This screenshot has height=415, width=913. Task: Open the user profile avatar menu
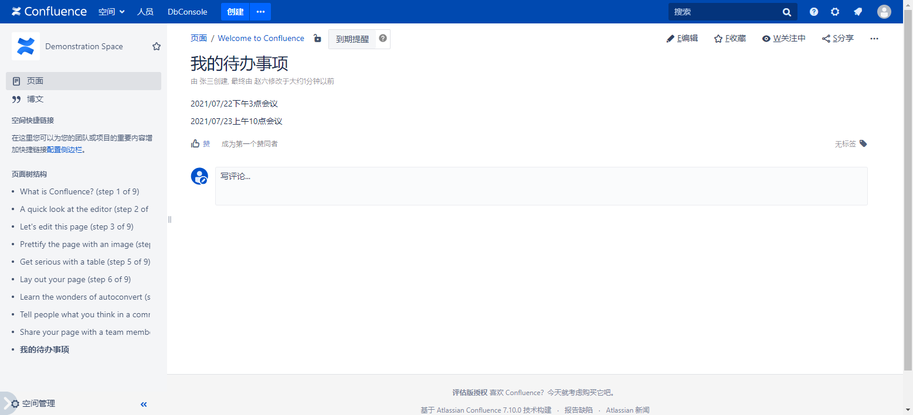point(884,12)
